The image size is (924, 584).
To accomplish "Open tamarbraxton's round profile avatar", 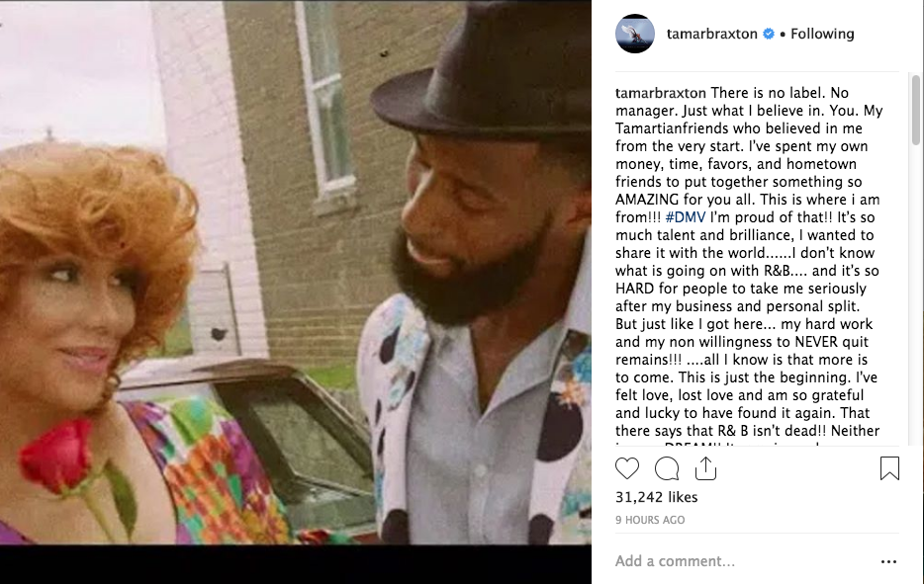I will pos(635,34).
